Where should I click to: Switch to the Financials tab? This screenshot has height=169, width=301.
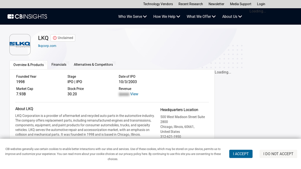coord(59,65)
